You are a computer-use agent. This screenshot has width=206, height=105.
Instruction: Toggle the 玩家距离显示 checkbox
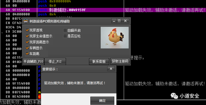coord(27,42)
